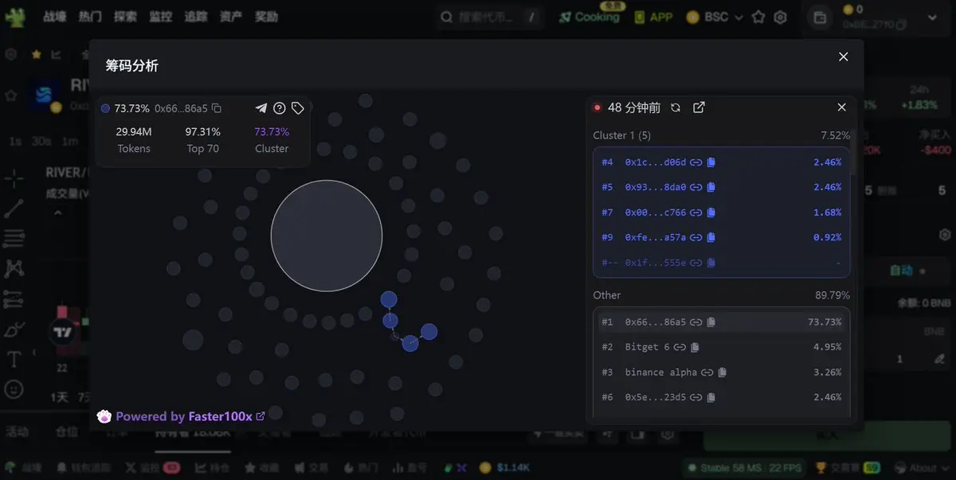This screenshot has width=956, height=480.
Task: Copy address 0x93...8da0
Action: 711,187
